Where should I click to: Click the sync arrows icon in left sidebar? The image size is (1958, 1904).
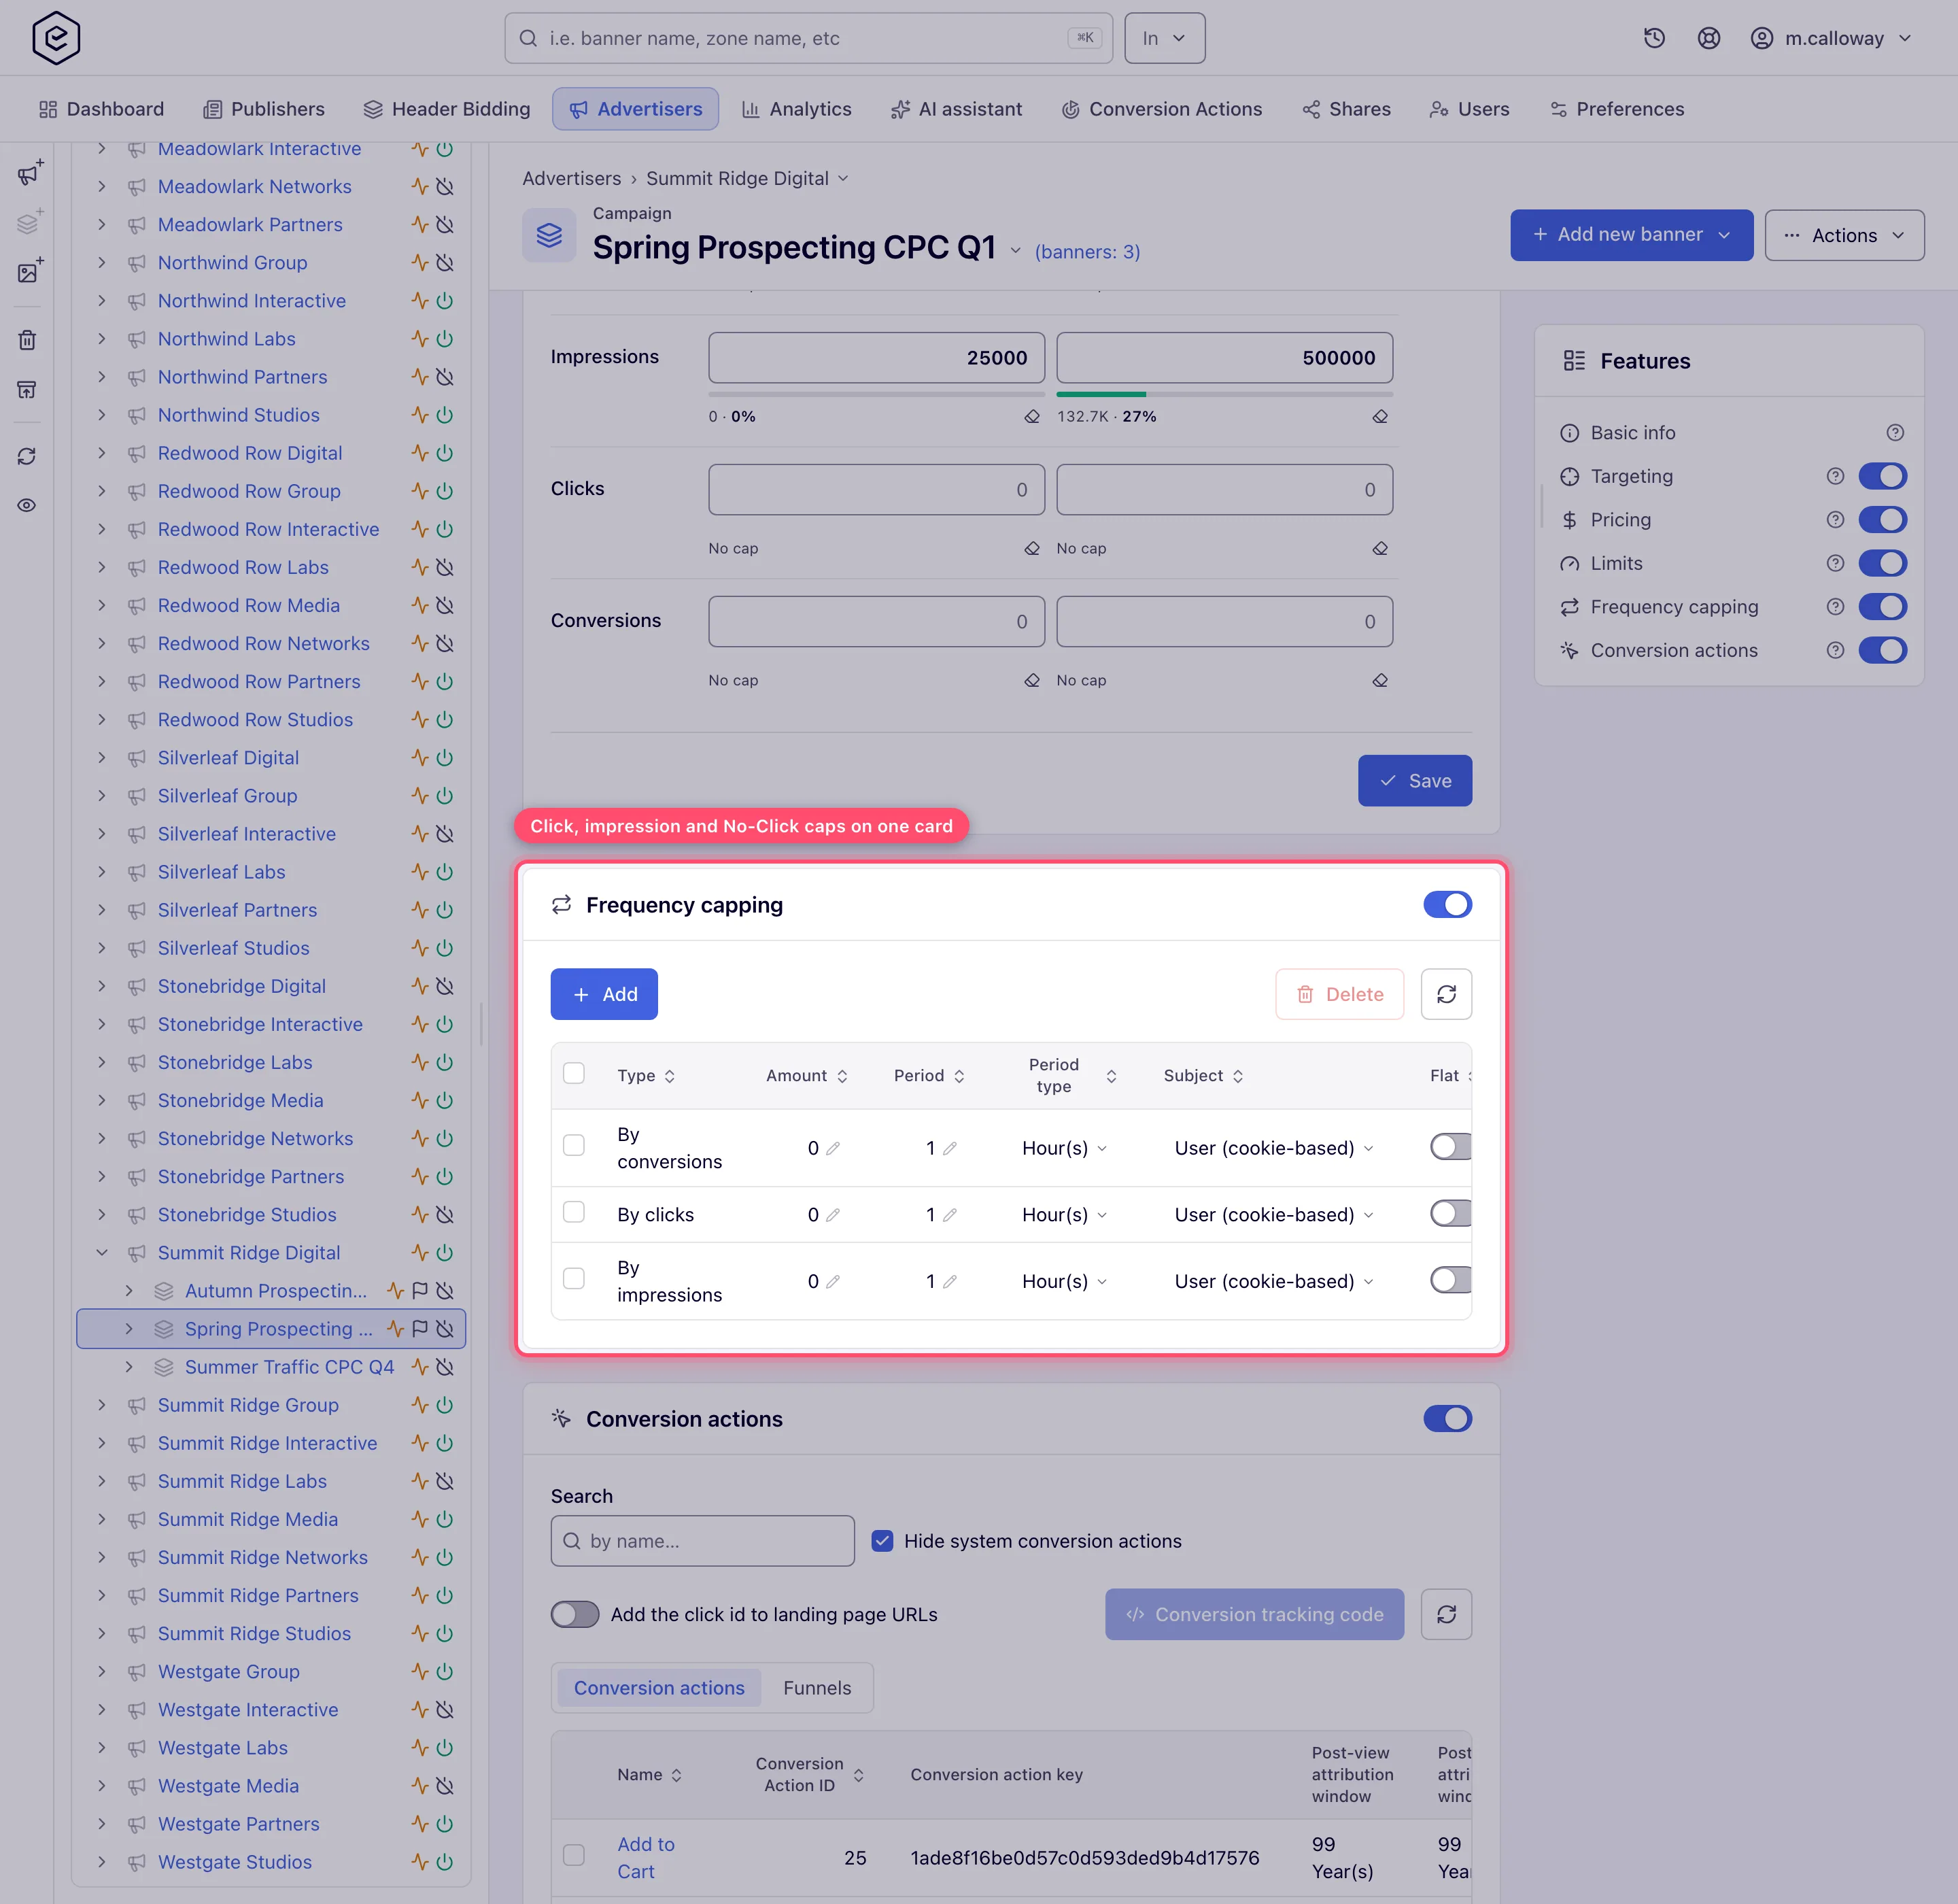pos(28,456)
